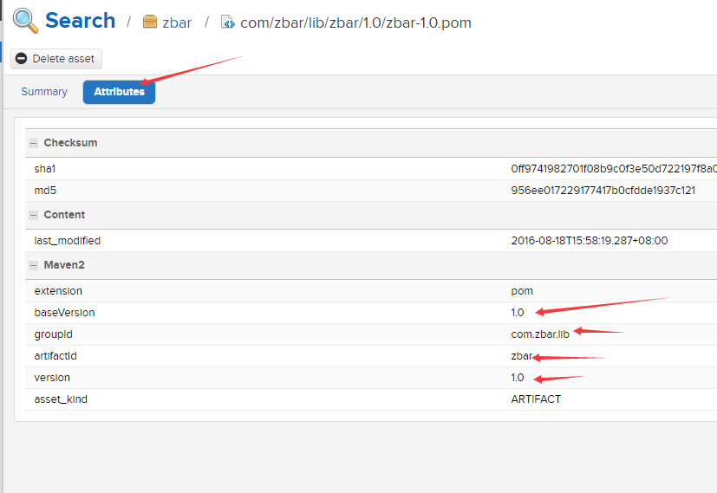Screen dimensions: 717x493
Task: Select the Attributes tab
Action: point(119,92)
